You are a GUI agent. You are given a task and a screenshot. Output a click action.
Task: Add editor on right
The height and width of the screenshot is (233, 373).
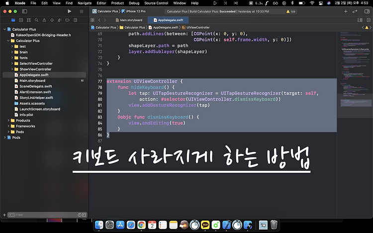pos(369,20)
